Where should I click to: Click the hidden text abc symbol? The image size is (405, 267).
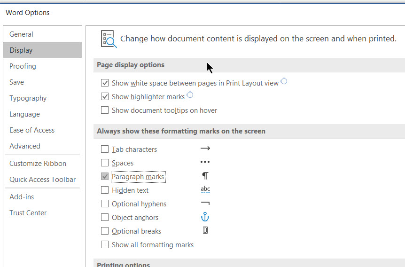[x=205, y=189]
